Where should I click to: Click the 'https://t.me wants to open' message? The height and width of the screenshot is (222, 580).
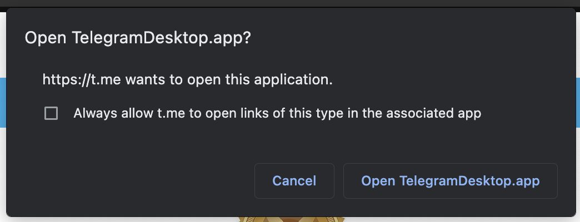pyautogui.click(x=188, y=79)
